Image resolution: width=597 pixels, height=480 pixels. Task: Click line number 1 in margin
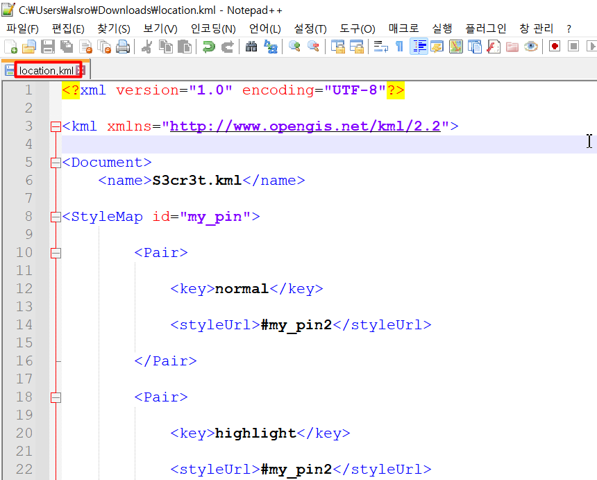point(28,90)
